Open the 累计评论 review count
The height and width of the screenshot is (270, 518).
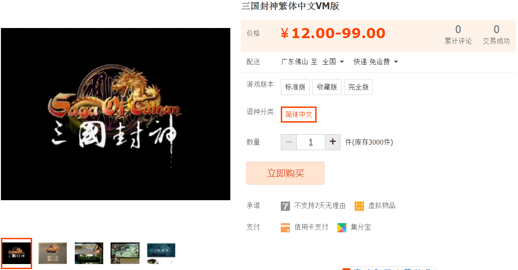(x=458, y=35)
